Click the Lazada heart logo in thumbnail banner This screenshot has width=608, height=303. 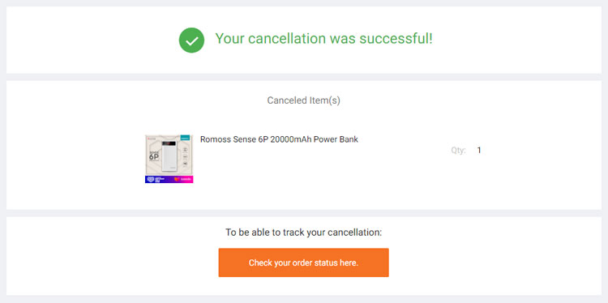click(x=177, y=179)
